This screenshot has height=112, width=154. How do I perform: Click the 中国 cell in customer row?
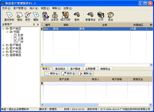pos(138,29)
